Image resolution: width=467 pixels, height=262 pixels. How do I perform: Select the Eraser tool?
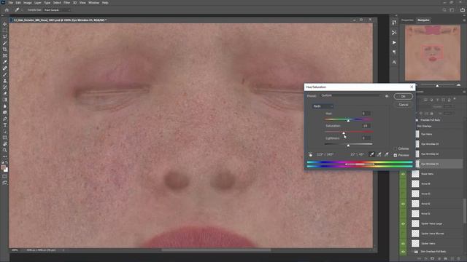[x=5, y=93]
